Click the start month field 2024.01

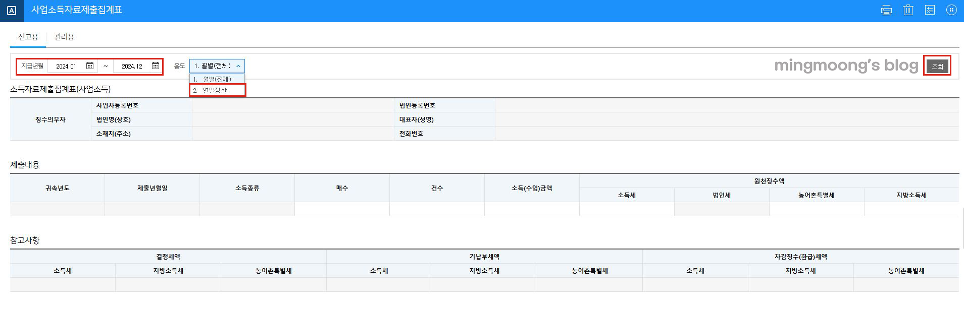pos(66,66)
